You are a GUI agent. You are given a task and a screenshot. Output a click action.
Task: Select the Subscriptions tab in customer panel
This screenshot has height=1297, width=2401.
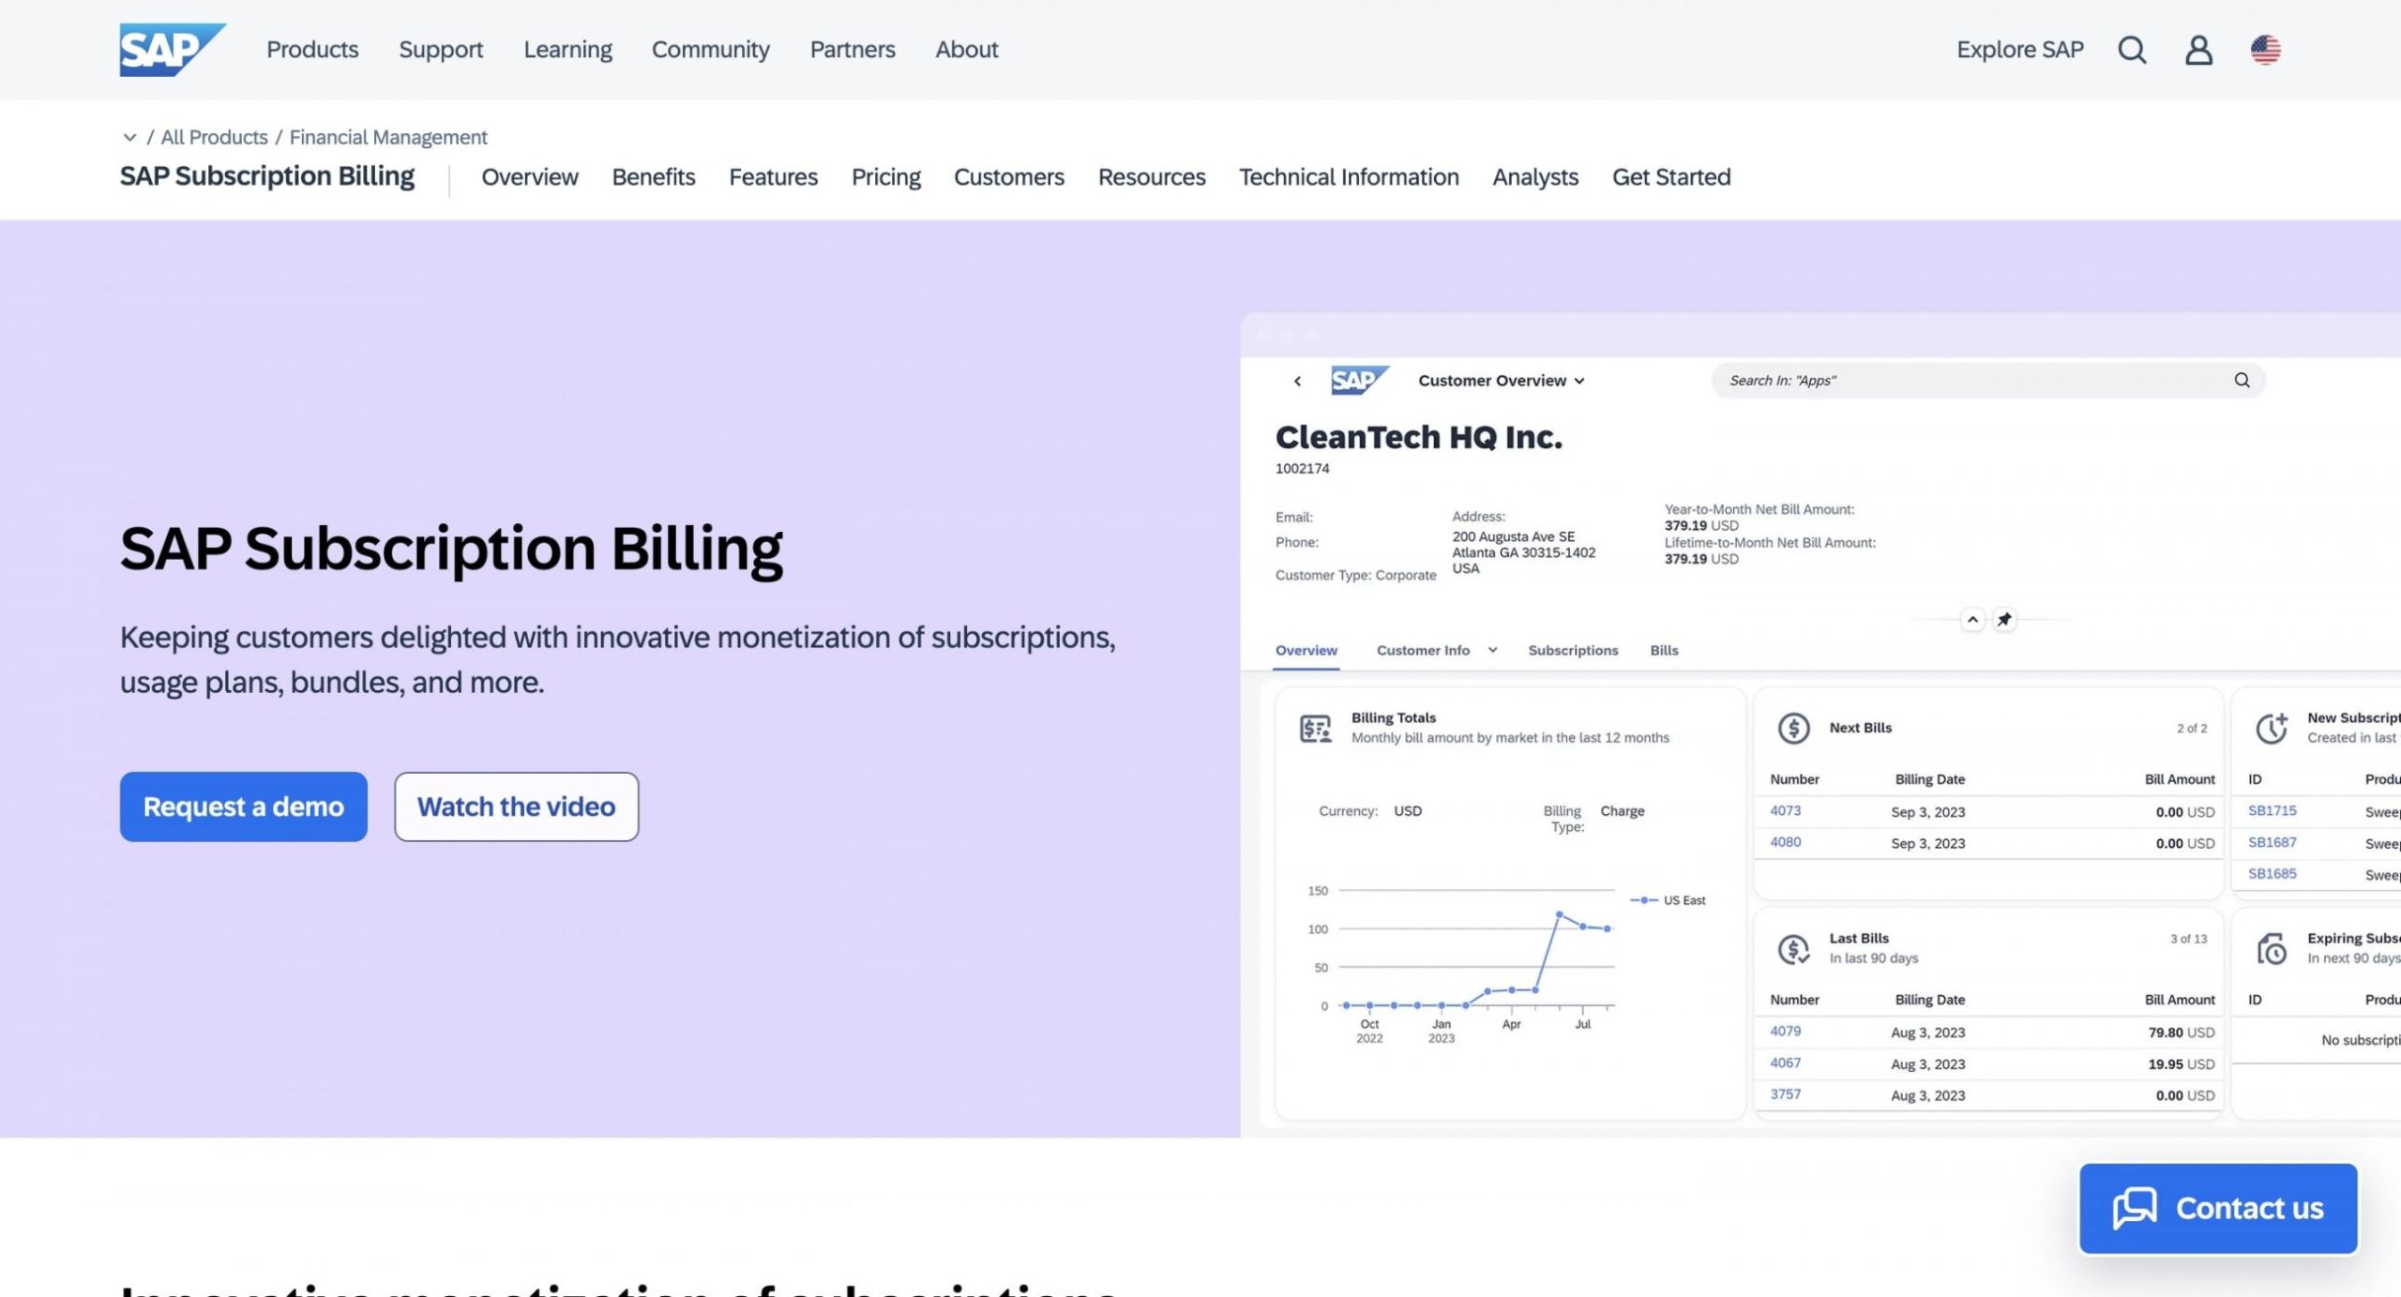[1573, 650]
